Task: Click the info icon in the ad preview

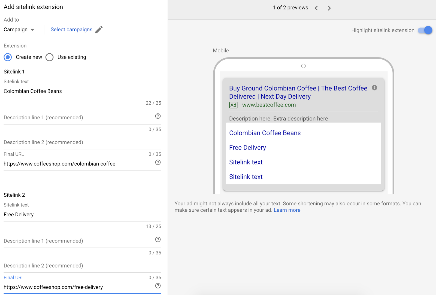Action: (x=374, y=88)
